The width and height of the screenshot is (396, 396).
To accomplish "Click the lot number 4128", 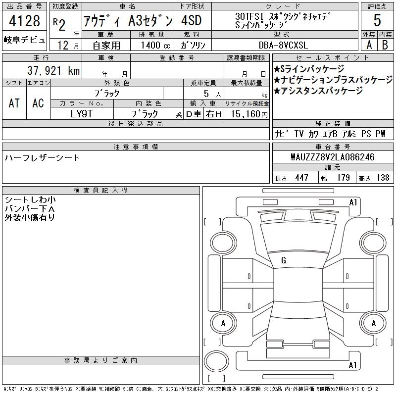I will pyautogui.click(x=24, y=21).
